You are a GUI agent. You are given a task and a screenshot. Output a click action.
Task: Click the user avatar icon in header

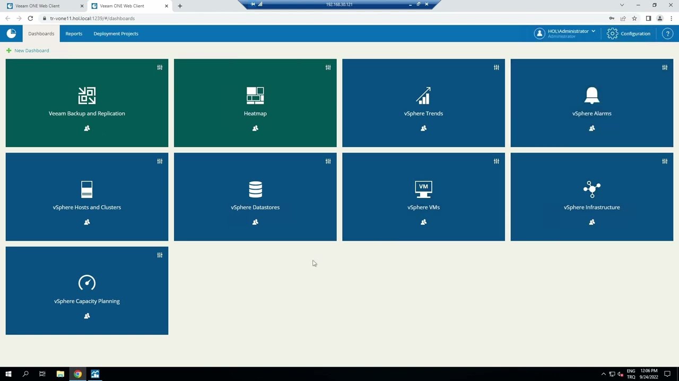(x=539, y=33)
